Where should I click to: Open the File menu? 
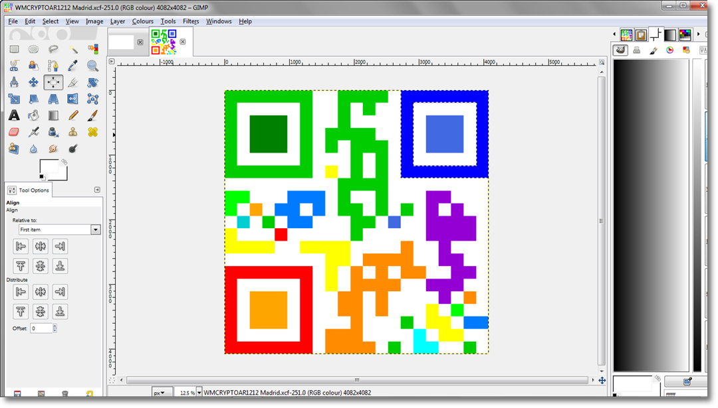point(13,21)
